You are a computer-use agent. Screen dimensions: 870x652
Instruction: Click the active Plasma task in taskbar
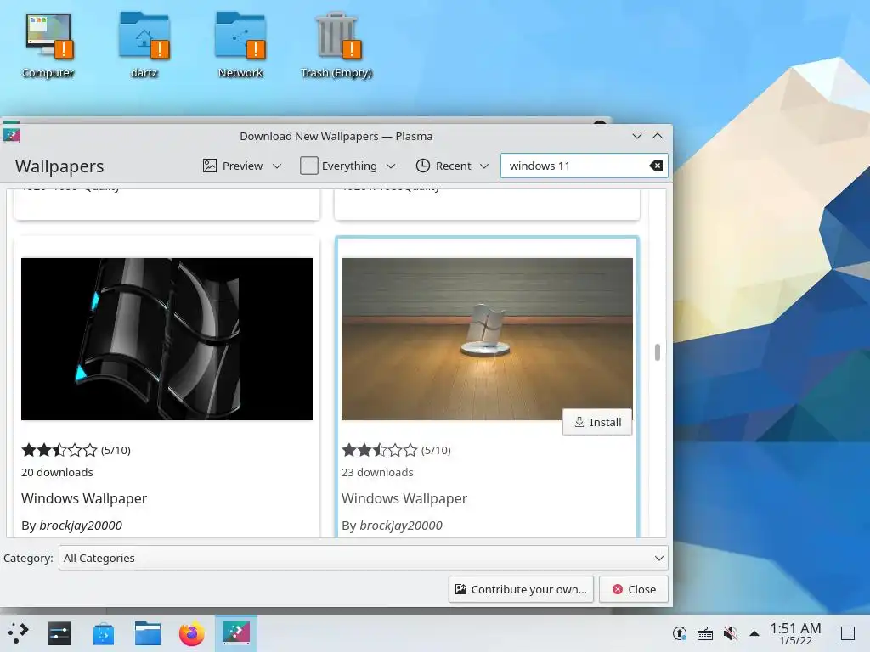click(x=236, y=633)
